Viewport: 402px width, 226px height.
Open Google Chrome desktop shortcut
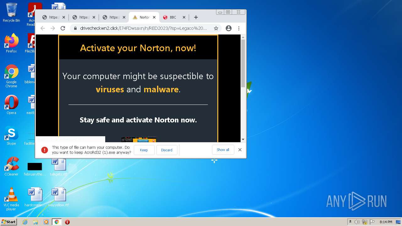[x=11, y=76]
